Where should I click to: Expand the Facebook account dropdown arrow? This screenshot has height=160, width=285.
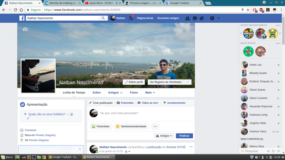[219, 18]
